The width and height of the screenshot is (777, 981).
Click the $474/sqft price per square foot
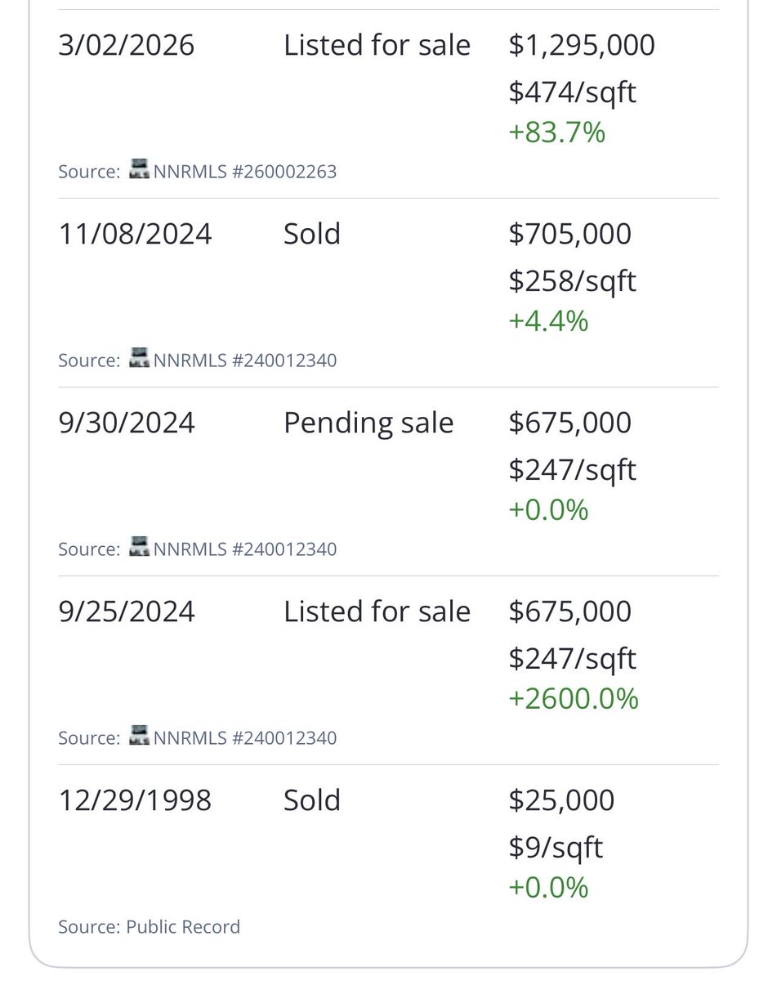[x=572, y=92]
